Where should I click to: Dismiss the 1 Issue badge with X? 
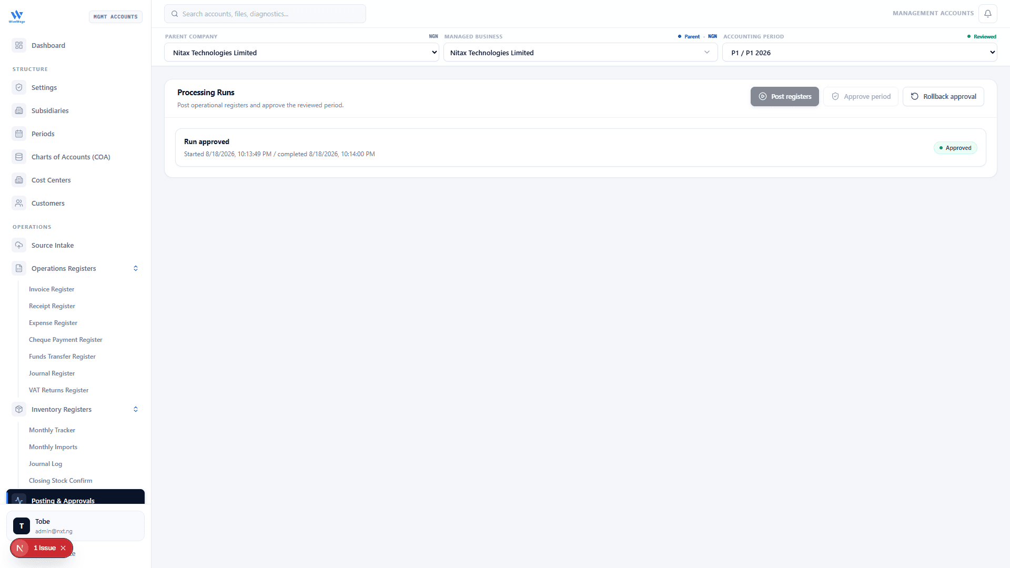tap(63, 548)
